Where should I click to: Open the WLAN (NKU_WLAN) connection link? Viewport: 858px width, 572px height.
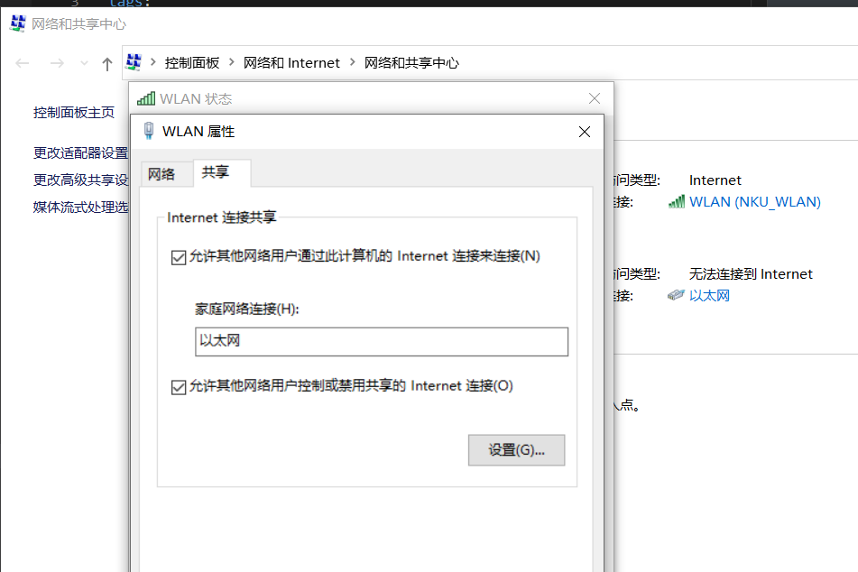(x=754, y=202)
